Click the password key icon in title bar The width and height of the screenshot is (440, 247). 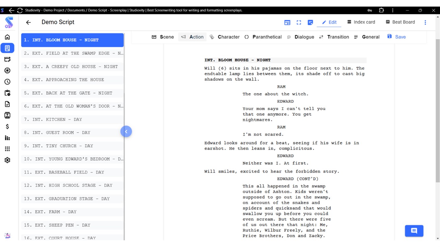click(370, 10)
